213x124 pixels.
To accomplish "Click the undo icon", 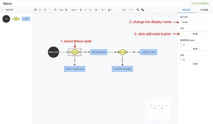I will point(45,10).
